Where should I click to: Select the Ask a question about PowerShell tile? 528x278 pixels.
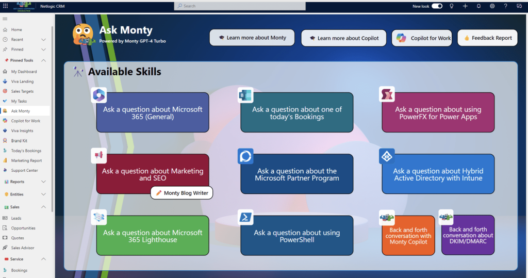click(296, 236)
